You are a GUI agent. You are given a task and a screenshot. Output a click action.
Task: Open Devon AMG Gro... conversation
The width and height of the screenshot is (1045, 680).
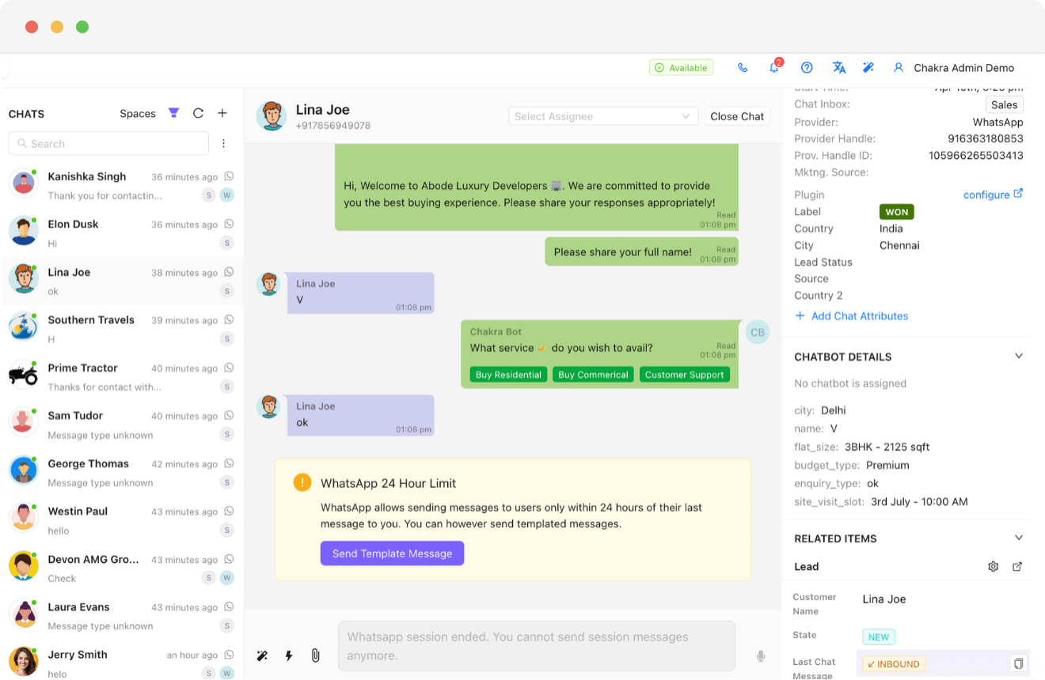[122, 569]
